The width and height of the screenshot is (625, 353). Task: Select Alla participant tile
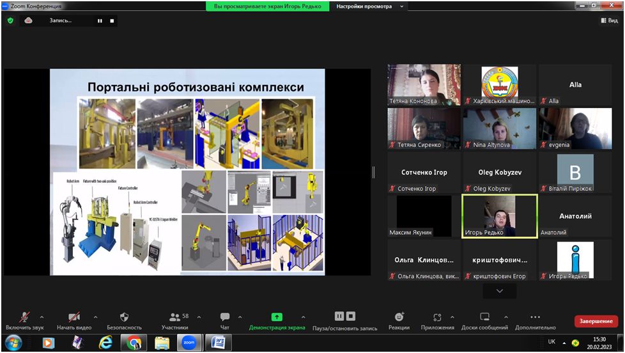(x=575, y=84)
